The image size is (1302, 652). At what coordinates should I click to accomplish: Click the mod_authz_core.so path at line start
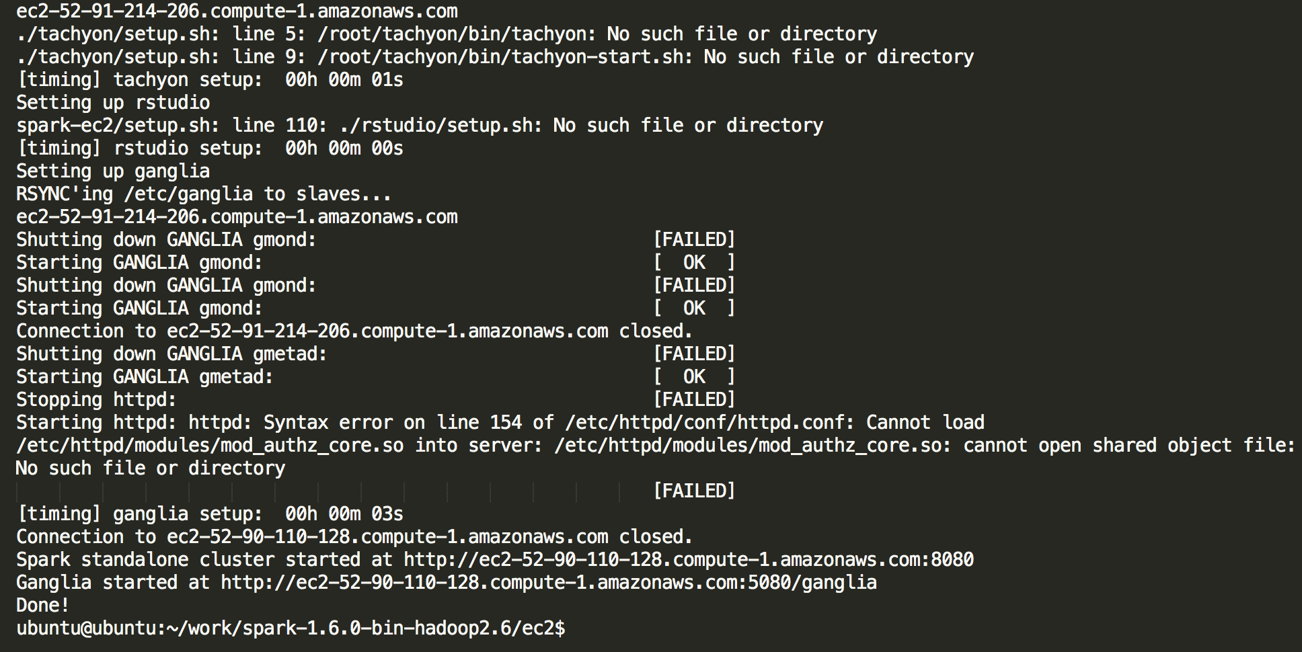click(x=210, y=446)
